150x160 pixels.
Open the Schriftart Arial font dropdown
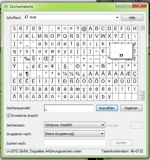pyautogui.click(x=71, y=17)
